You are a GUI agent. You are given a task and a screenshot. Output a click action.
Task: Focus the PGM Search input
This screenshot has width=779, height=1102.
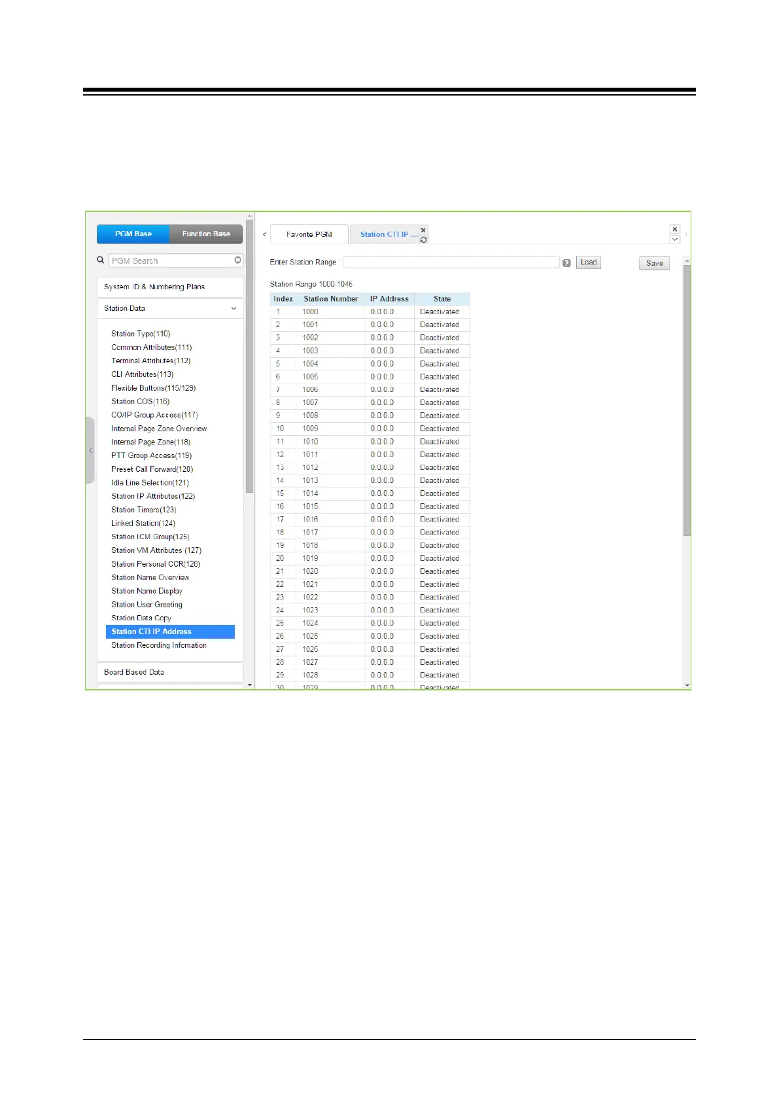[171, 260]
